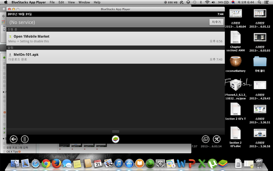
Task: Launch Safari from the Dock
Action: 35,164
